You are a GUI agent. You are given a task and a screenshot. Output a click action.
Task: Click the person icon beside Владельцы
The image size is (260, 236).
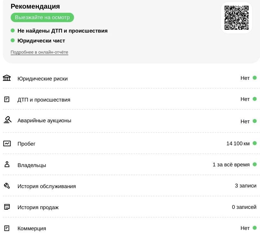[x=7, y=164]
